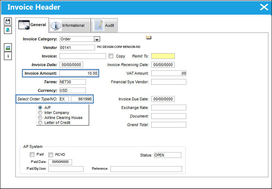Image resolution: width=272 pixels, height=189 pixels.
Task: Click the envelope email icon
Action: [148, 38]
